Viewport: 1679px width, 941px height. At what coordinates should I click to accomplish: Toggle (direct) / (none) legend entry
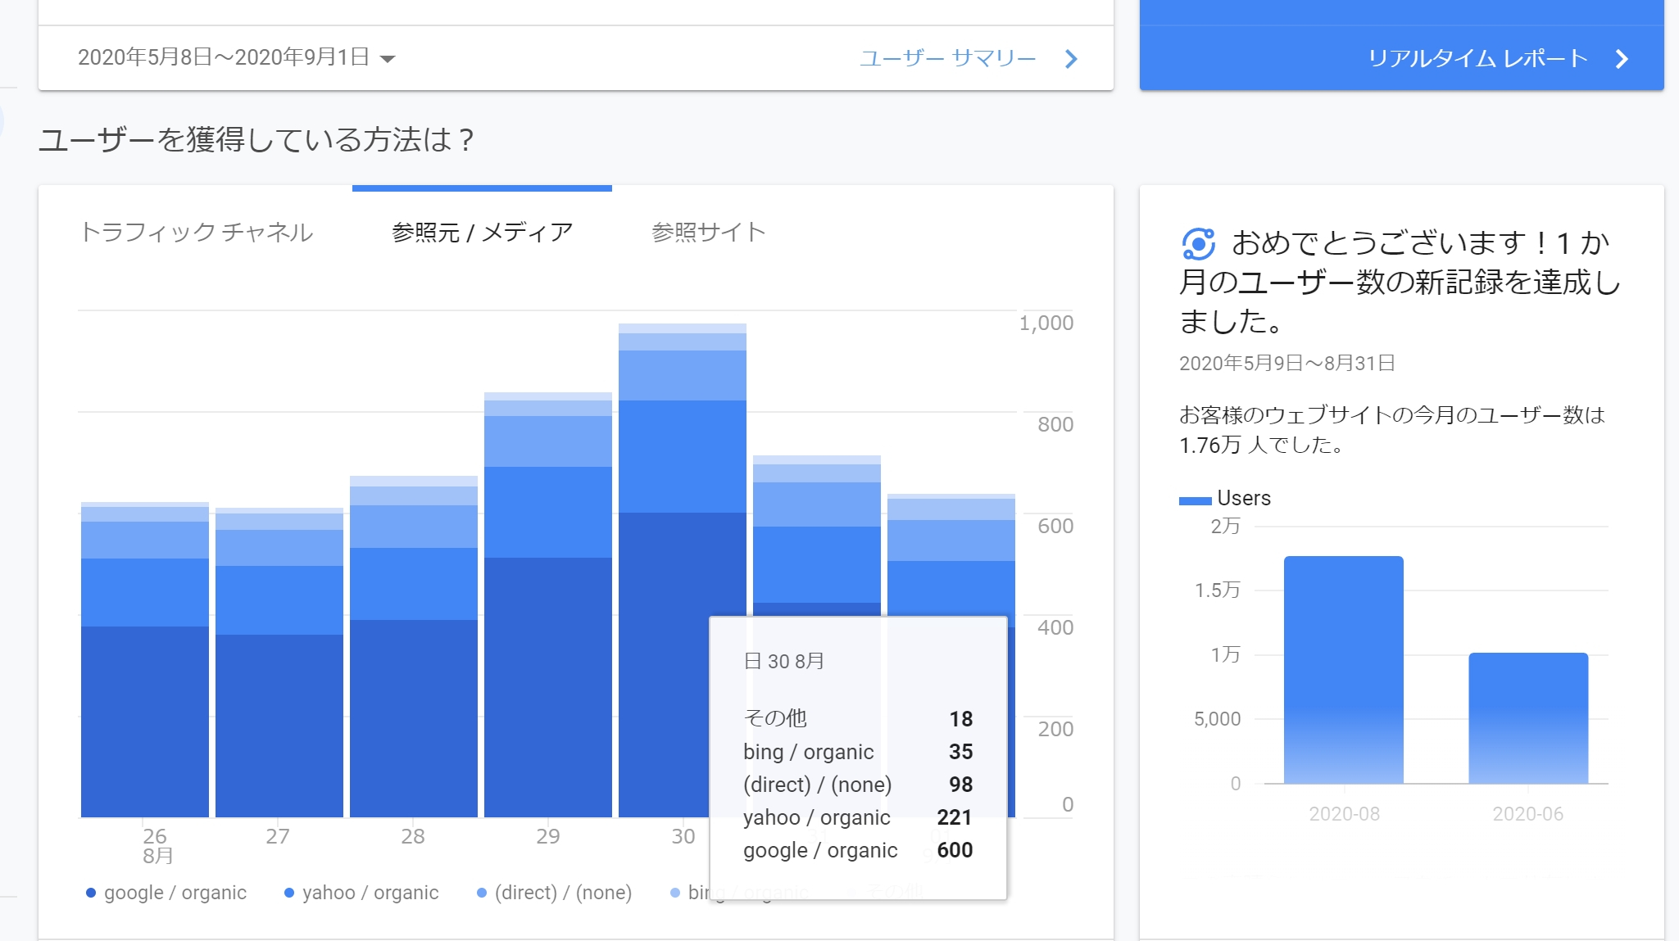pyautogui.click(x=563, y=893)
